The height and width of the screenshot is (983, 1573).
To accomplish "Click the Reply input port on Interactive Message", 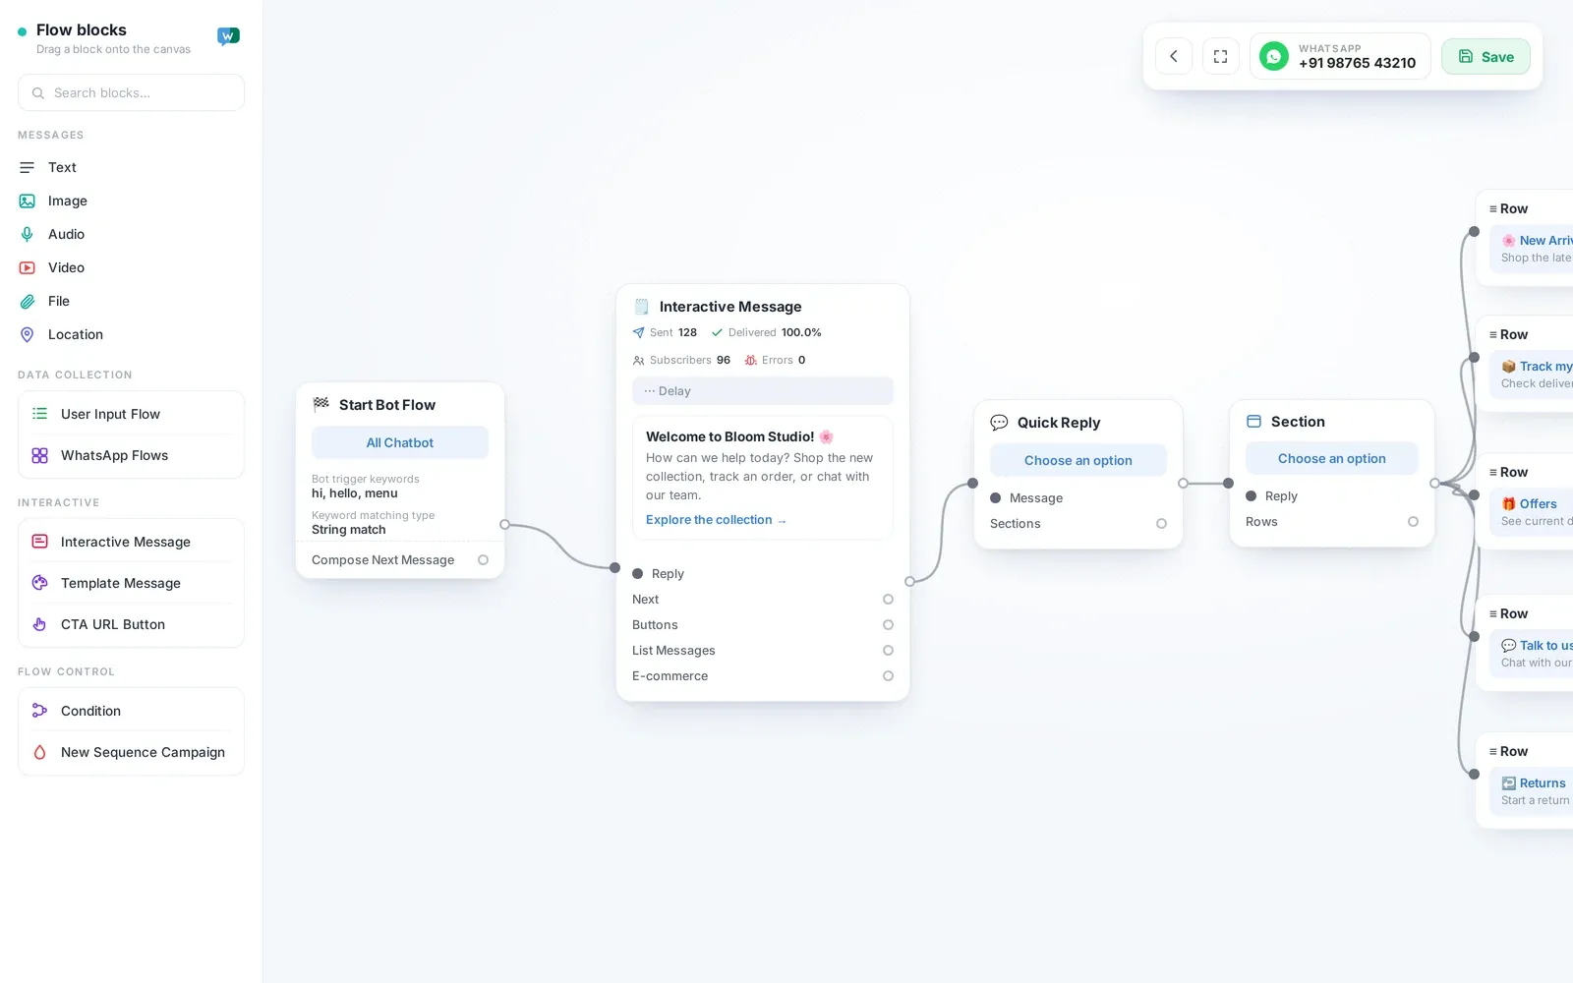I will [x=637, y=574].
